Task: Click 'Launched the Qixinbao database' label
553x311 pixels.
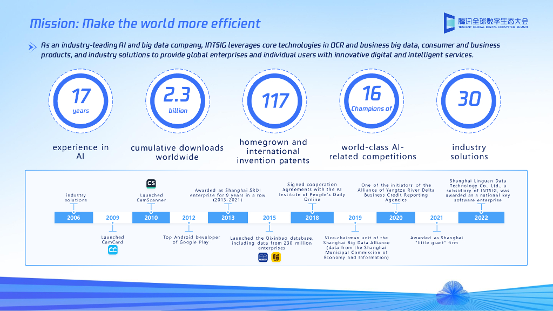Action: (272, 243)
